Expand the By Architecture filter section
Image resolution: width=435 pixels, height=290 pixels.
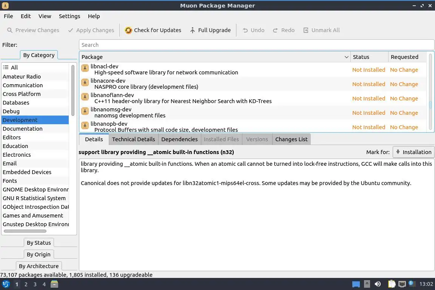click(39, 266)
